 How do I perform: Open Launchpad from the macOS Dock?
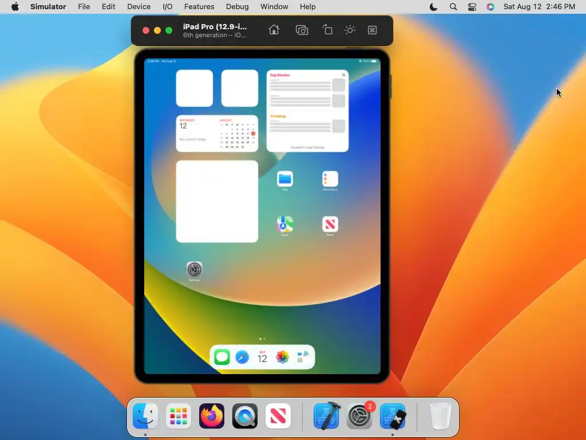[x=179, y=416]
